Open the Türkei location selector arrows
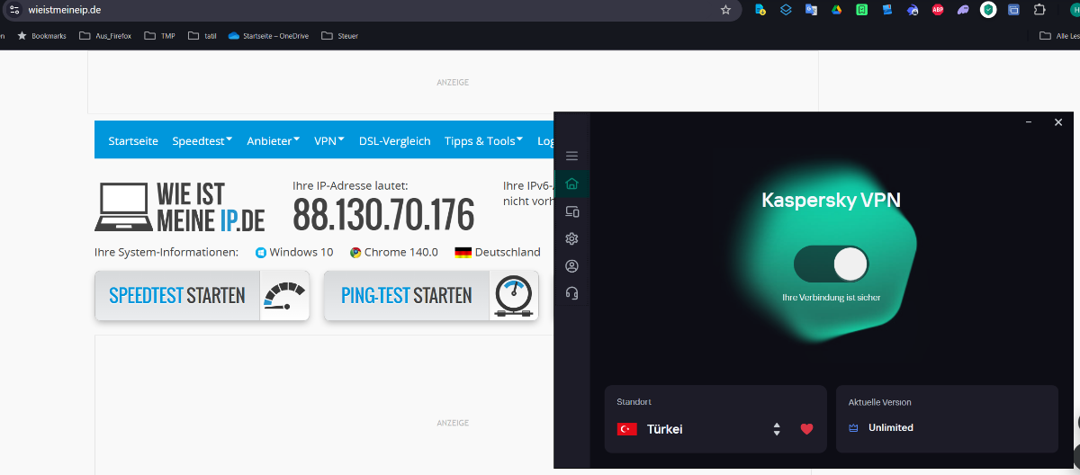Viewport: 1080px width, 475px height. (777, 429)
